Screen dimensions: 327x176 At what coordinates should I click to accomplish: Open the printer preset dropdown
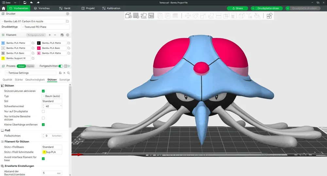pos(33,21)
